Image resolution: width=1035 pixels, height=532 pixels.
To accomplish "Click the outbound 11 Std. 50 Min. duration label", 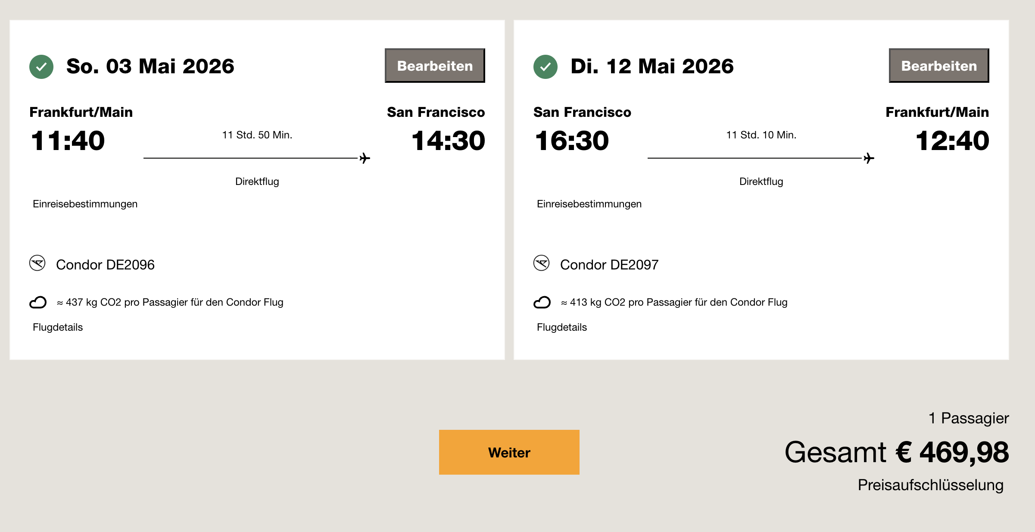I will [257, 135].
